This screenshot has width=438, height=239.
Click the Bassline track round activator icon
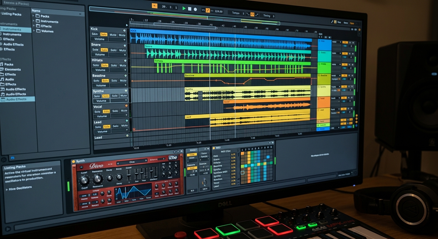coord(126,76)
